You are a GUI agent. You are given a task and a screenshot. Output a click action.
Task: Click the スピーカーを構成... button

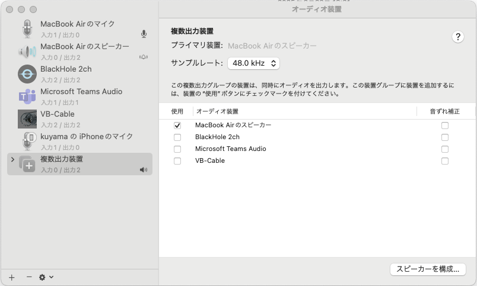pyautogui.click(x=428, y=269)
